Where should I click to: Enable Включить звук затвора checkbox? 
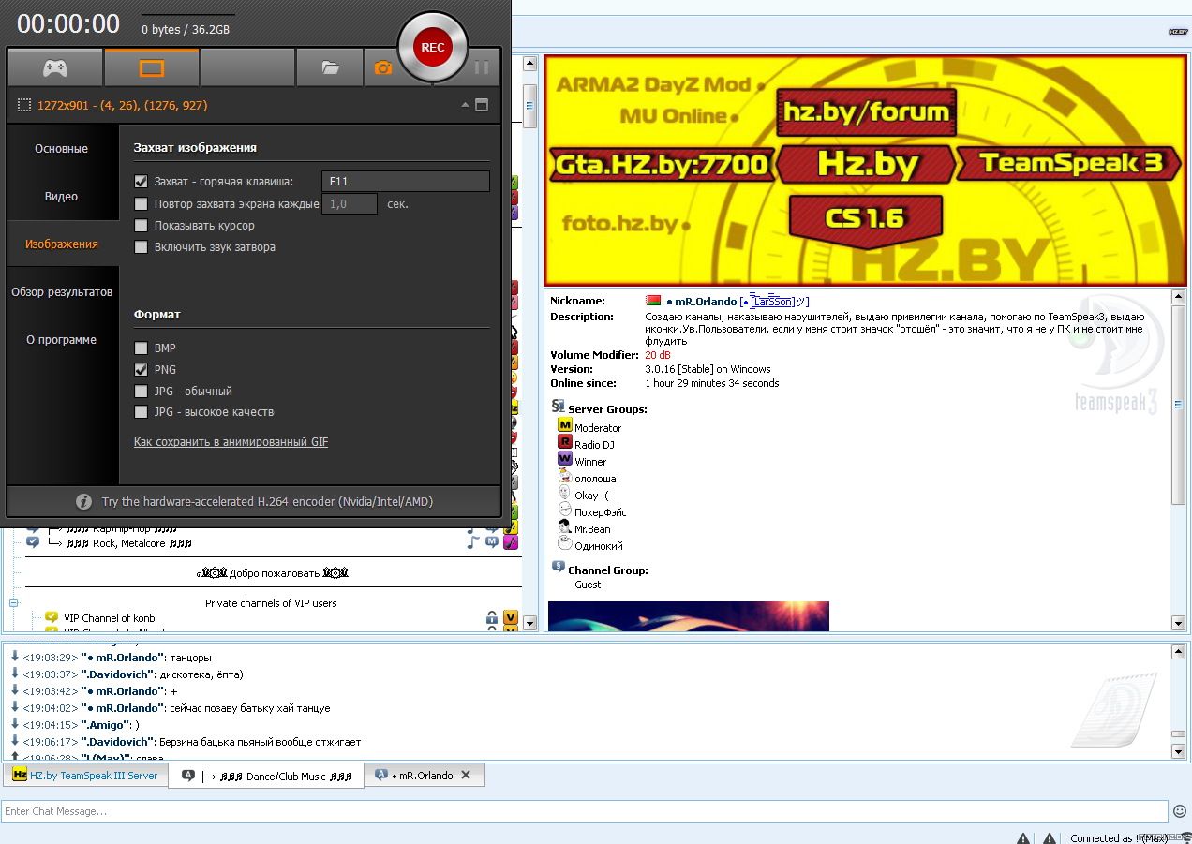tap(141, 247)
